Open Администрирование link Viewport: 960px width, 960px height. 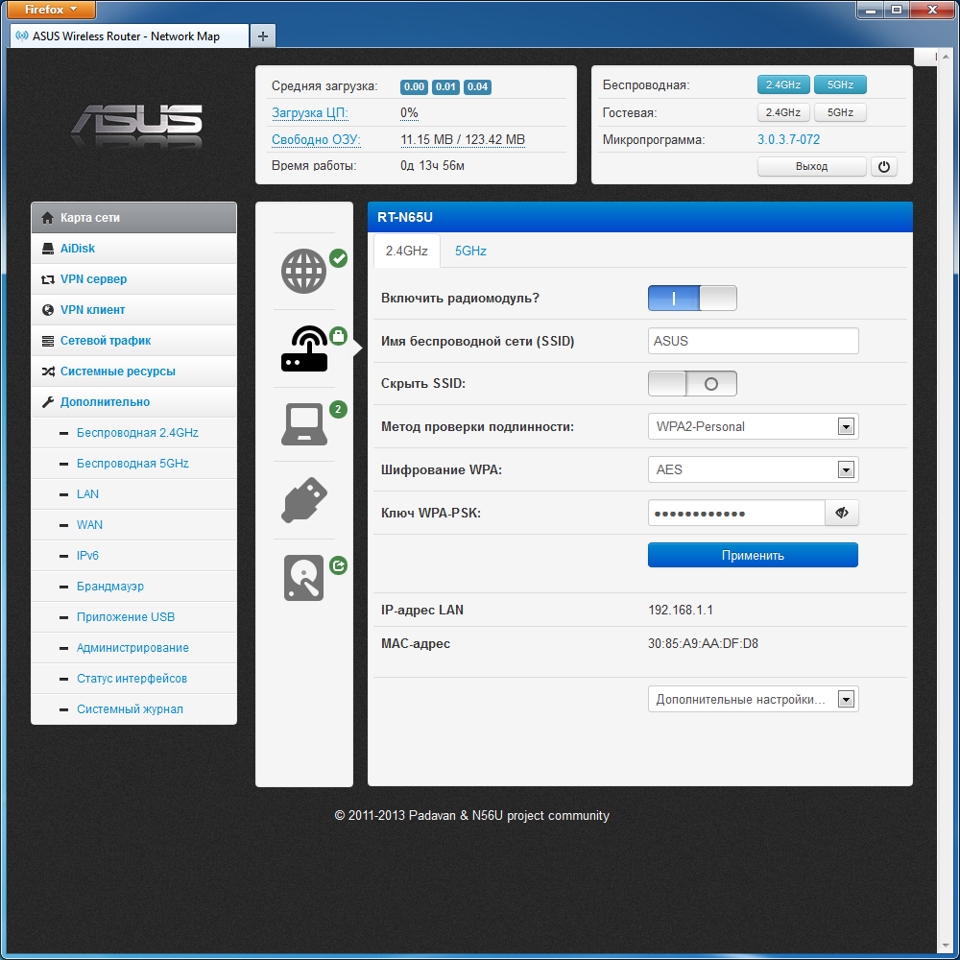click(132, 648)
